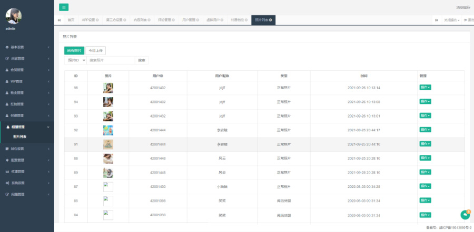Switch to the 首页 tab
Image resolution: width=474 pixels, height=232 pixels.
click(x=71, y=20)
